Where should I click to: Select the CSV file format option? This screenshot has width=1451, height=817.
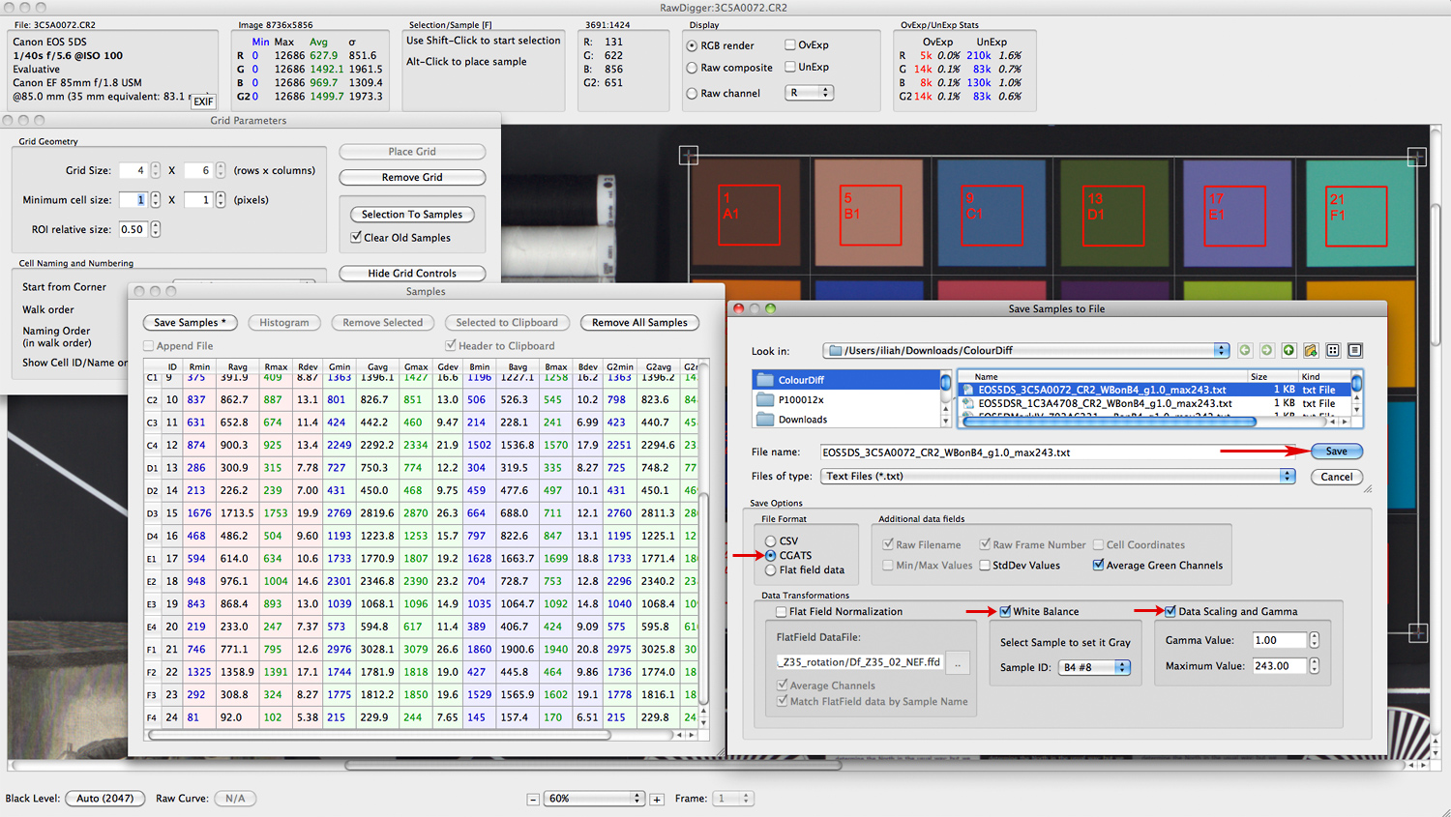771,541
